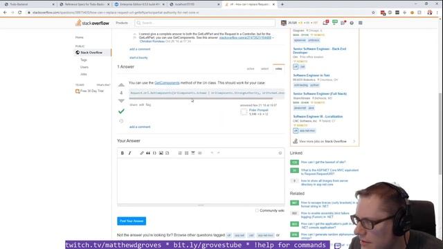Screen dimensions: 443x249
Task: Open the Software Engineer in Test job
Action: click(311, 75)
